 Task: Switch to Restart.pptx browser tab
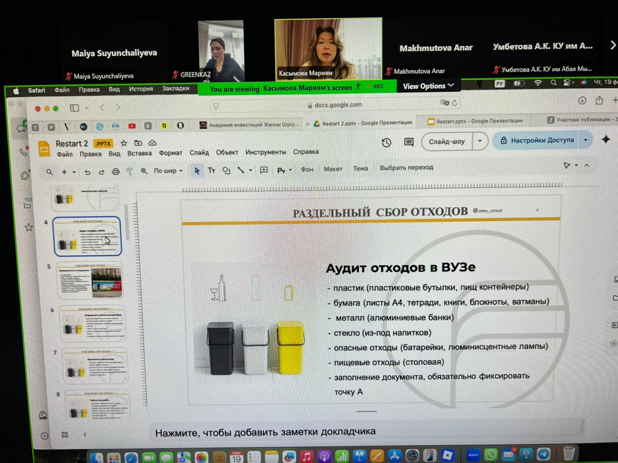(x=479, y=121)
